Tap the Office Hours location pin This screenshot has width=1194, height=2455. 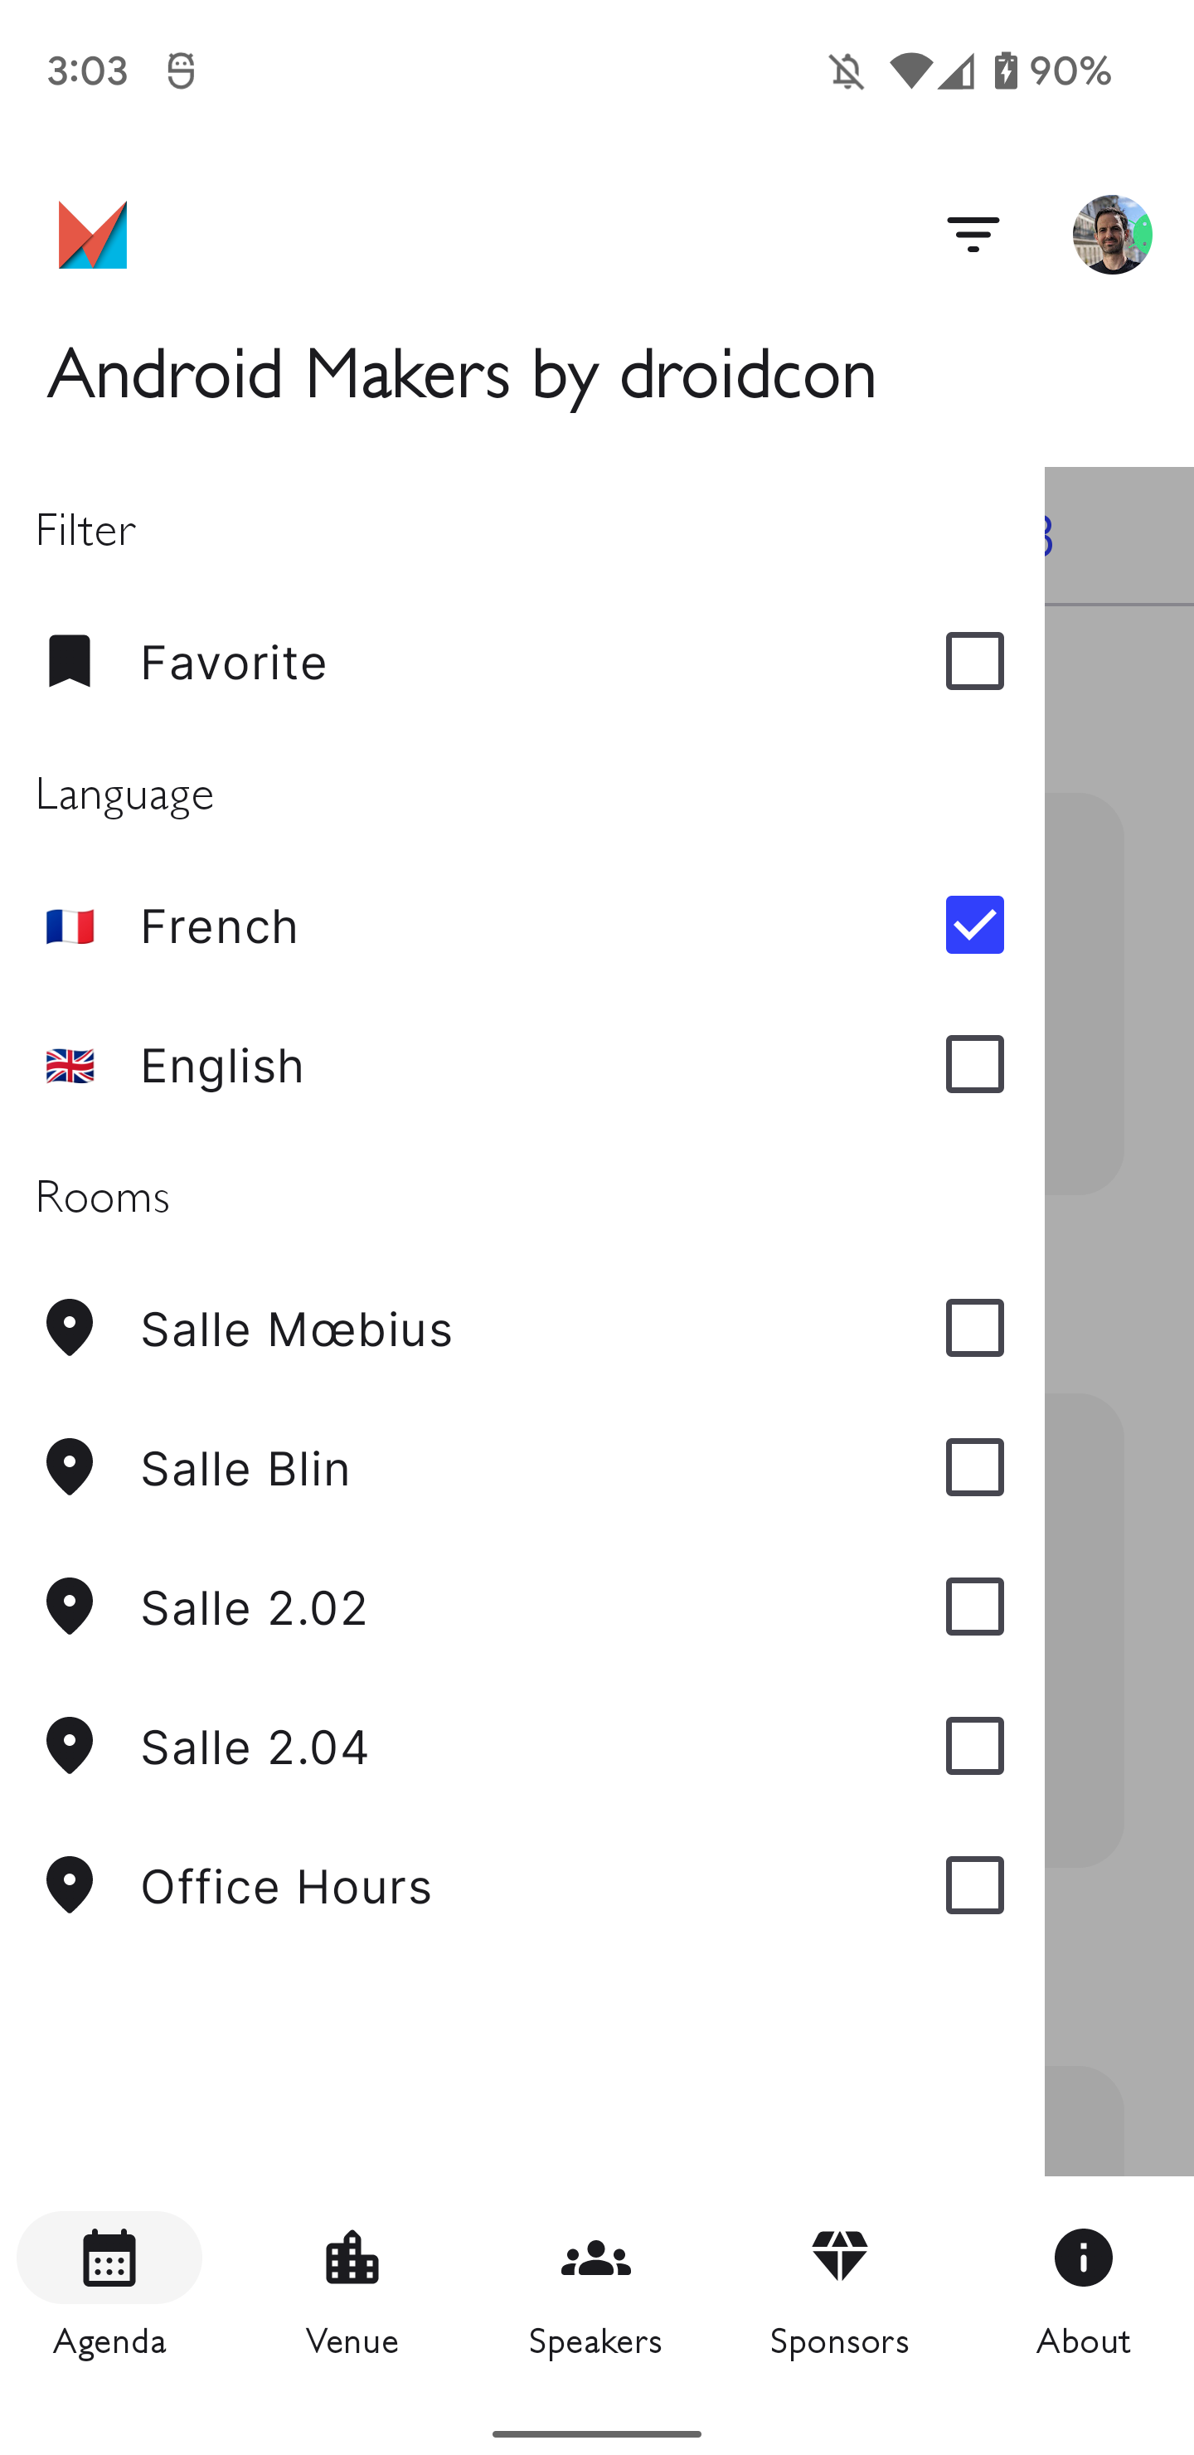coord(70,1885)
